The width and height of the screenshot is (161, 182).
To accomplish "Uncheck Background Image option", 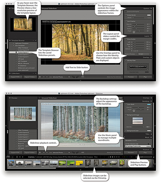I will coord(126,115).
